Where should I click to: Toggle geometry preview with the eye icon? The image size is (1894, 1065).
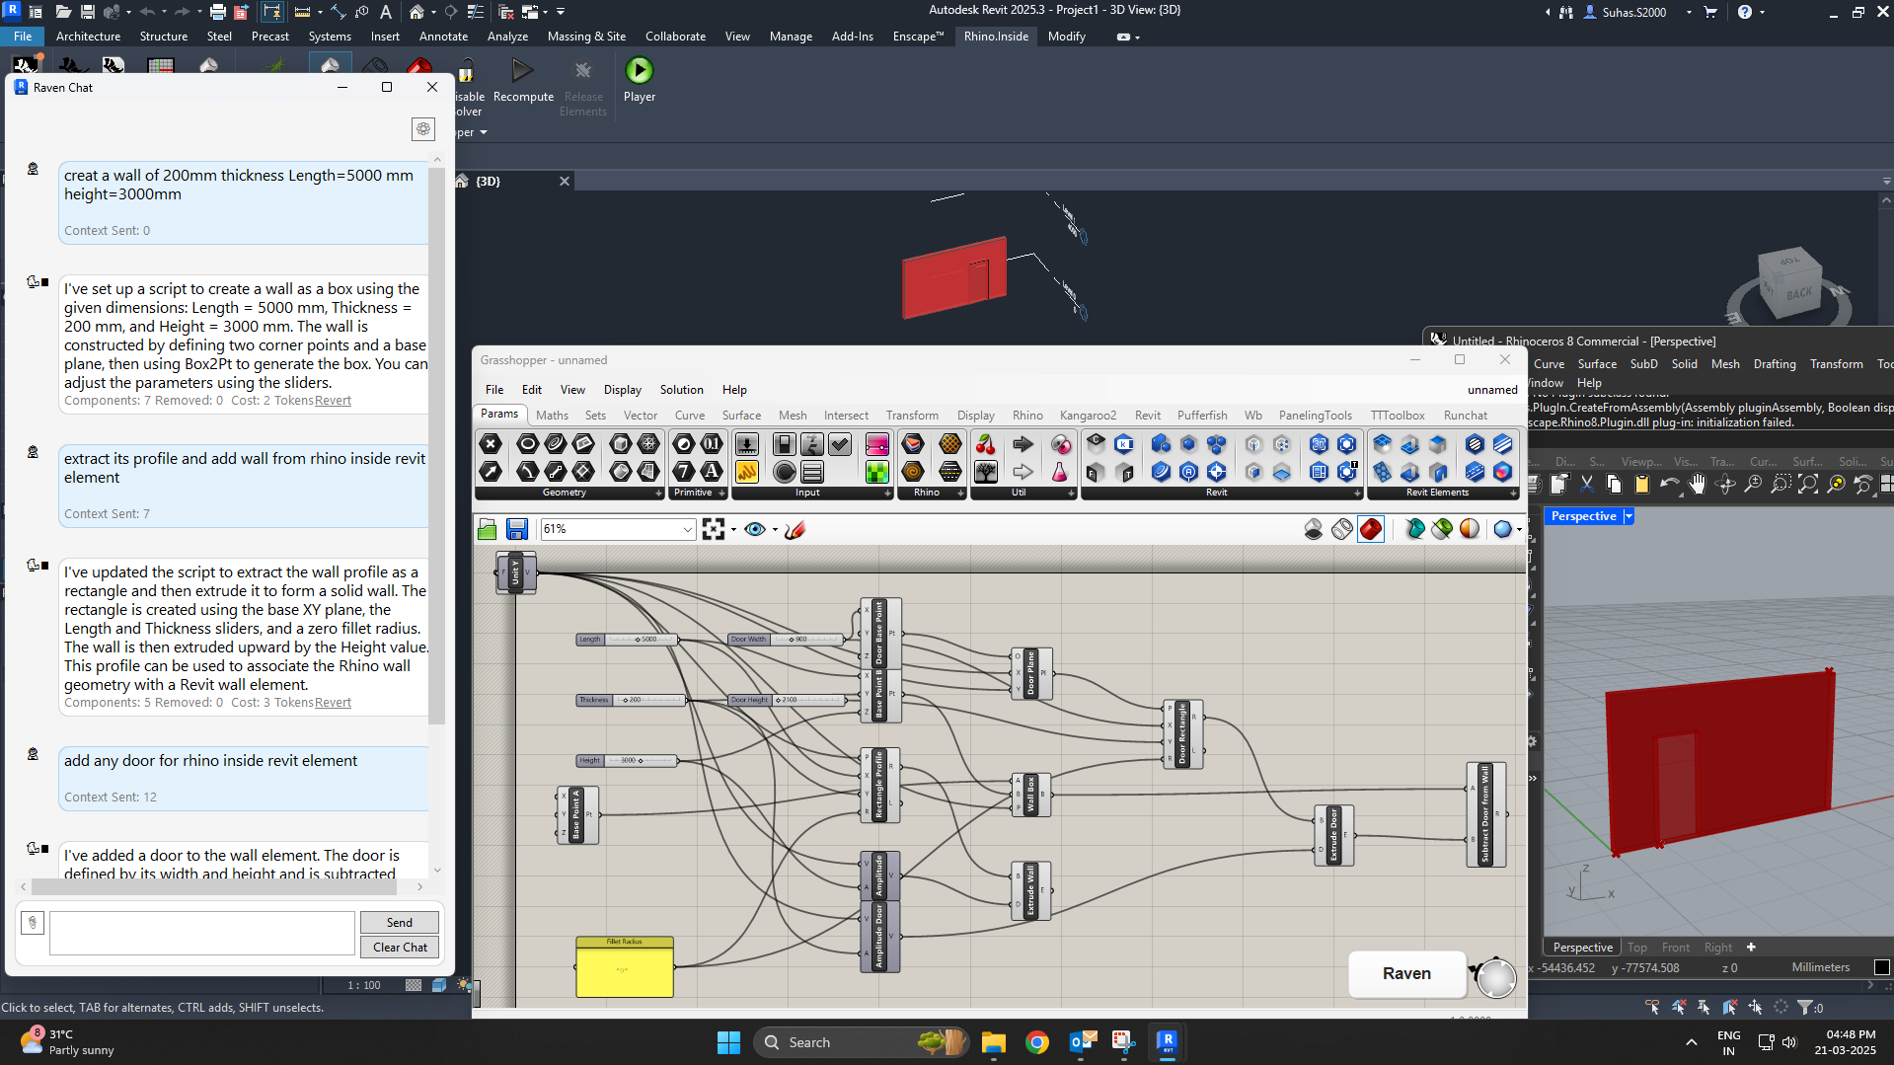pos(756,529)
